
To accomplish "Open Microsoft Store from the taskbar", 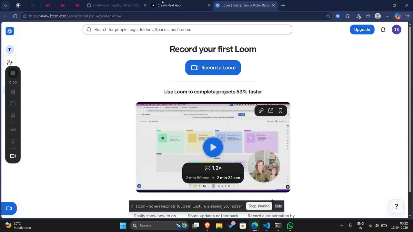I will pyautogui.click(x=243, y=226).
